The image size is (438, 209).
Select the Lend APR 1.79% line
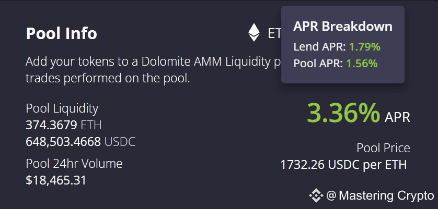tap(337, 47)
